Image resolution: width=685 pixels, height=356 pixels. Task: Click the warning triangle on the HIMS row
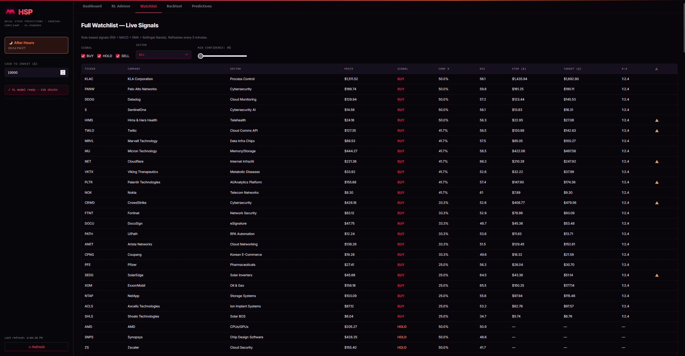[x=657, y=120]
